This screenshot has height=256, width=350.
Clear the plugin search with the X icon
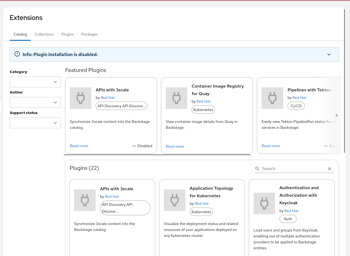[x=329, y=169]
